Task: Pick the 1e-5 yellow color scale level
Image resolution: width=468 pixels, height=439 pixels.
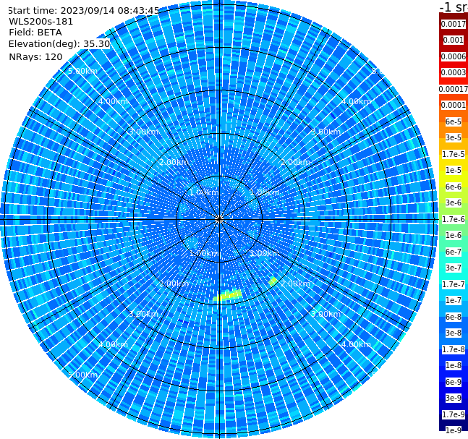Action: [454, 170]
